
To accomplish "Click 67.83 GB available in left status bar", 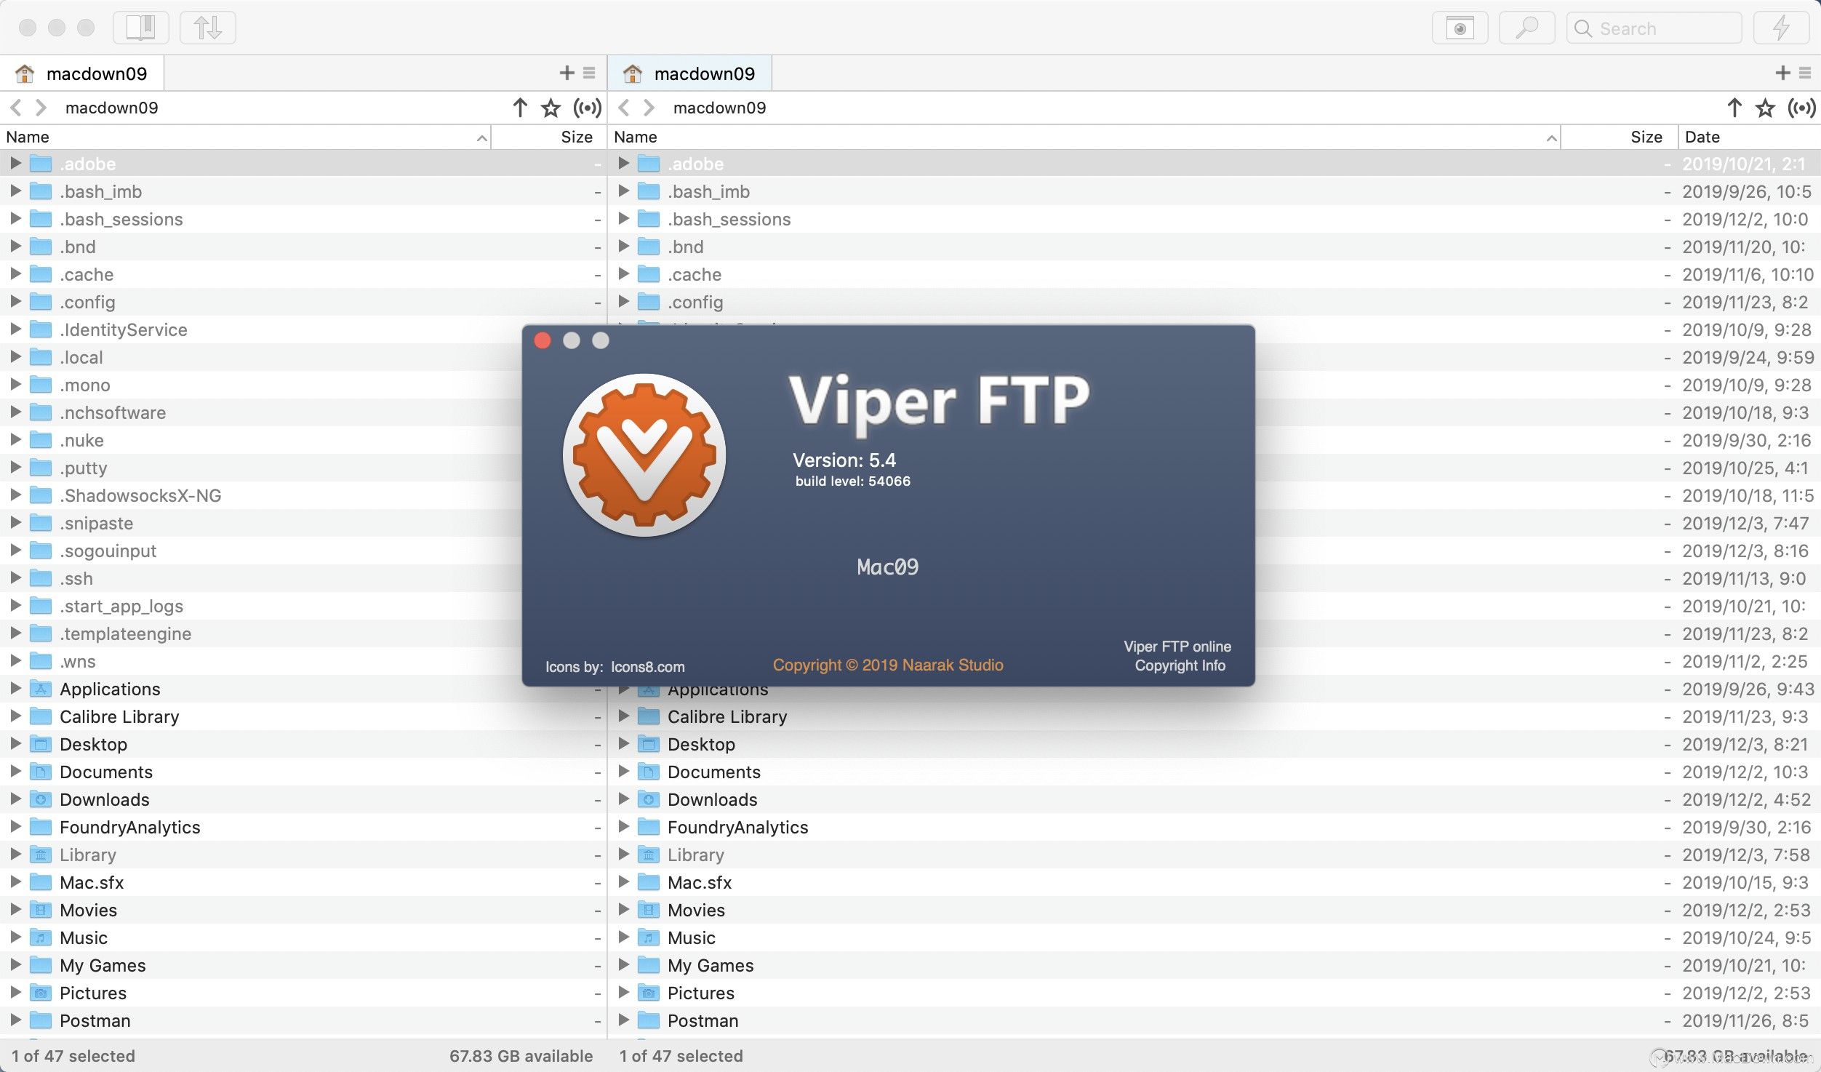I will coord(521,1056).
